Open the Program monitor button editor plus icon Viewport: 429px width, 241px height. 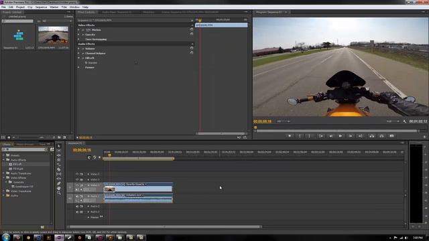click(424, 137)
